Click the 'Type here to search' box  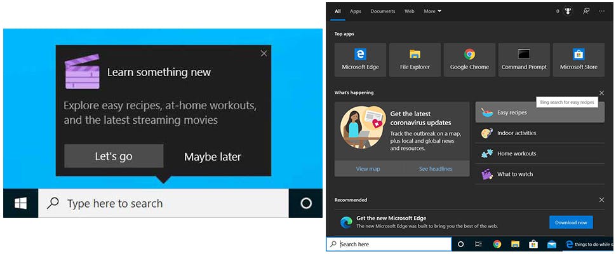[x=163, y=203]
